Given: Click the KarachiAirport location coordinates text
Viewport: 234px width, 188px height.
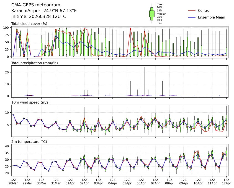Looking at the screenshot, I should click(x=44, y=10).
